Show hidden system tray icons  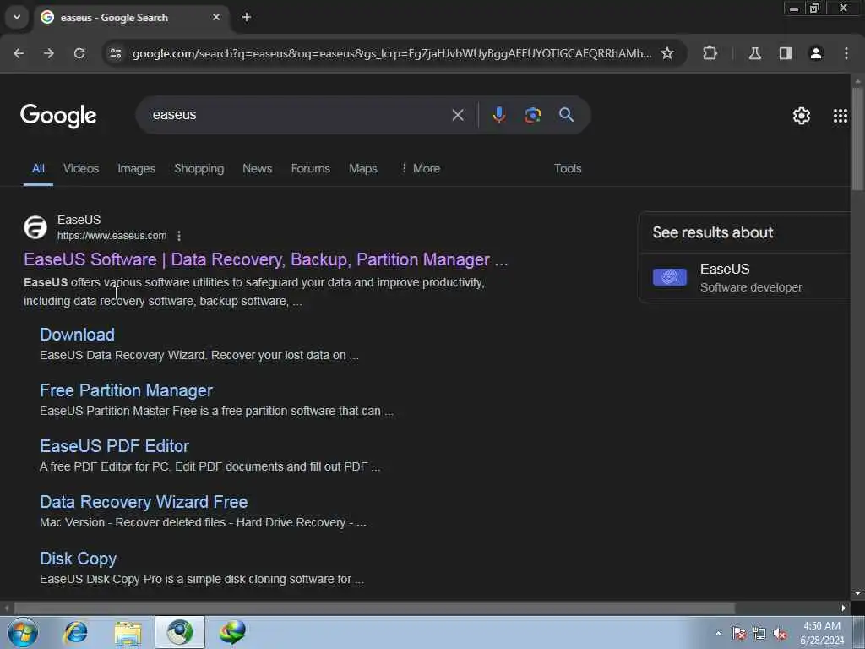point(718,633)
